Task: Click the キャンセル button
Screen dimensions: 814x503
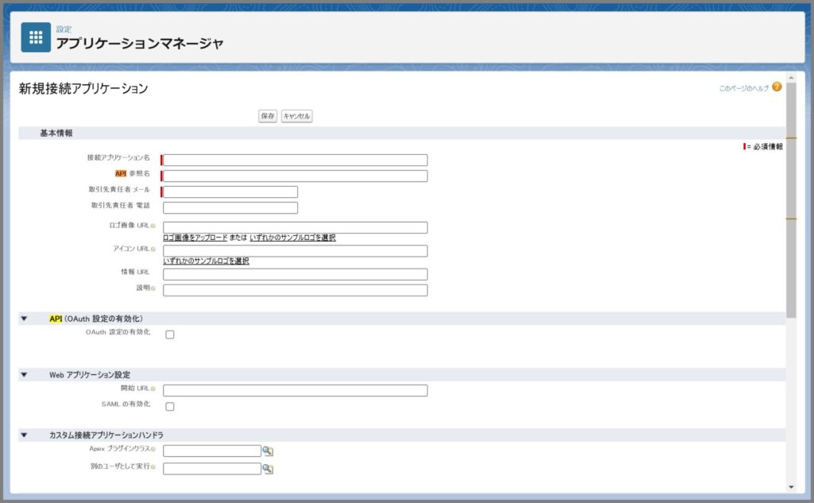Action: click(296, 115)
